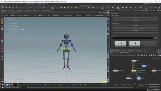Add an Ambient Light from shelf
The image size is (161, 91).
tap(141, 8)
